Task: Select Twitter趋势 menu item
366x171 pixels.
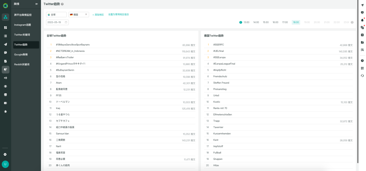Action: 26,45
